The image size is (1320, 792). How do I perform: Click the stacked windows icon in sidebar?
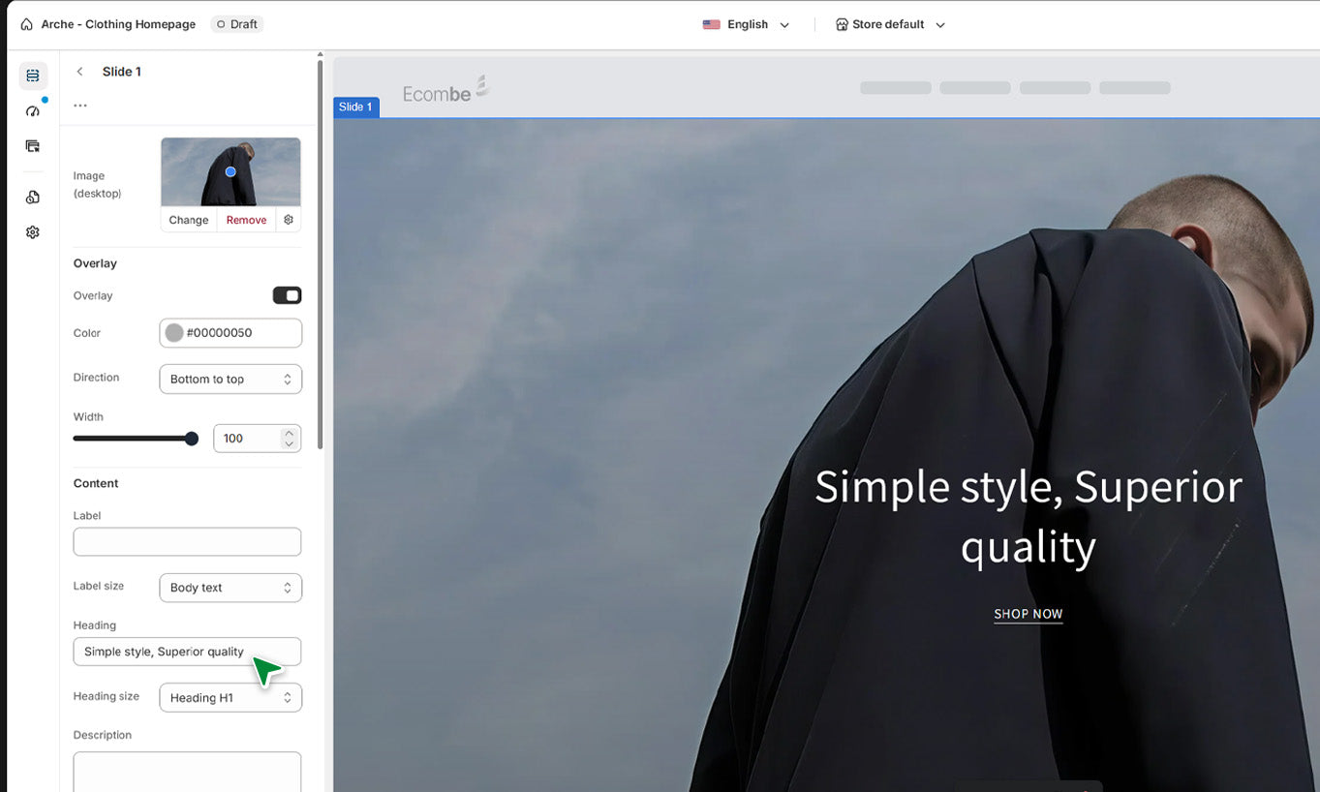pos(33,146)
